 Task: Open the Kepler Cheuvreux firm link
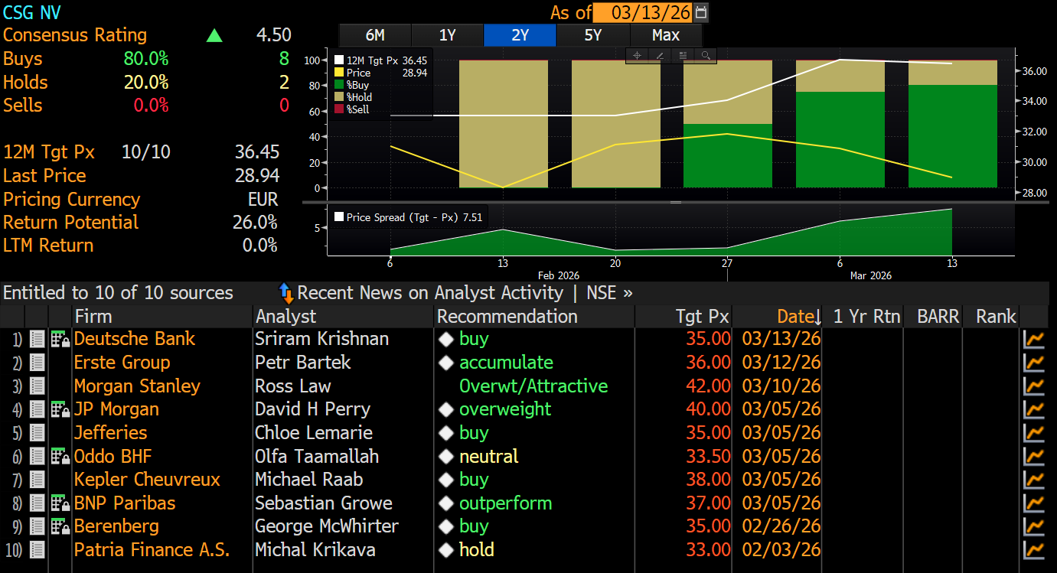point(147,480)
